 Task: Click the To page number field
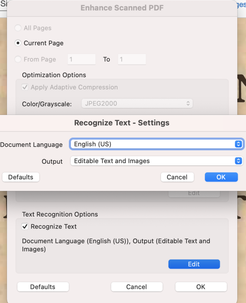tap(132, 59)
